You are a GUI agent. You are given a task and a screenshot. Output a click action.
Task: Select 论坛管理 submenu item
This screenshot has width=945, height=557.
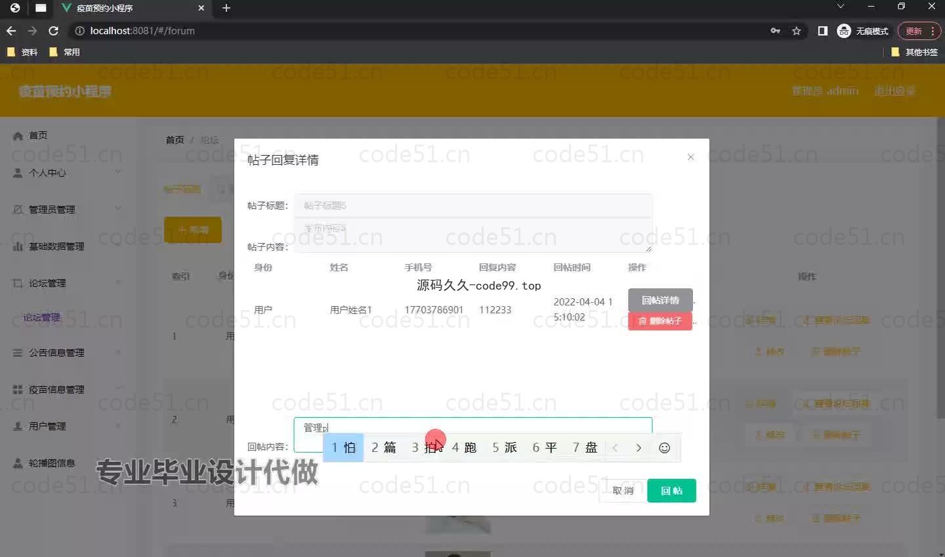[41, 317]
